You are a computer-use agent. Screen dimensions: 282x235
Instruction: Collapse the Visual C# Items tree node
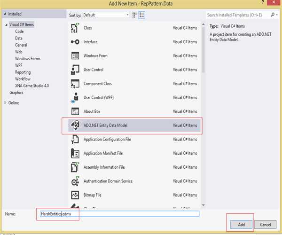[x=6, y=25]
